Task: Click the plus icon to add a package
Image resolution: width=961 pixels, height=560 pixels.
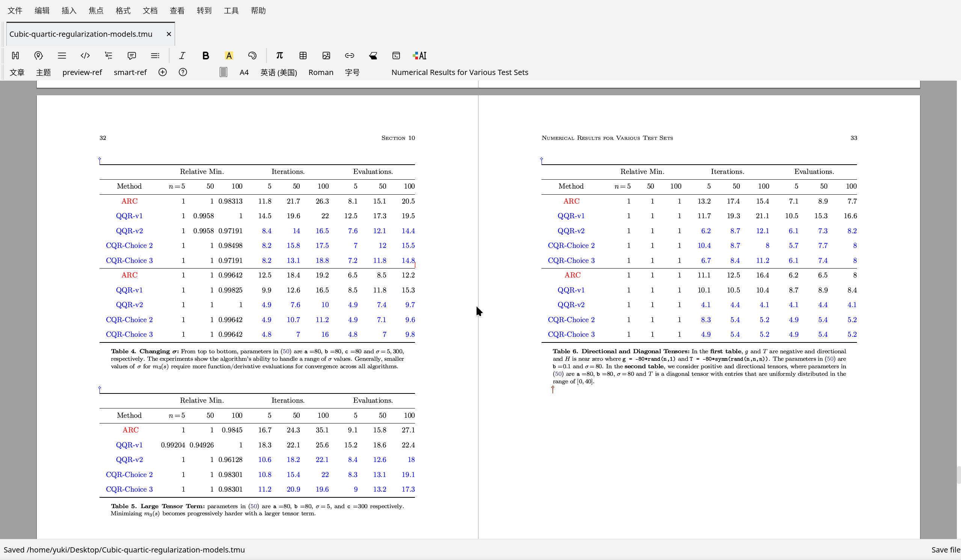Action: (163, 72)
